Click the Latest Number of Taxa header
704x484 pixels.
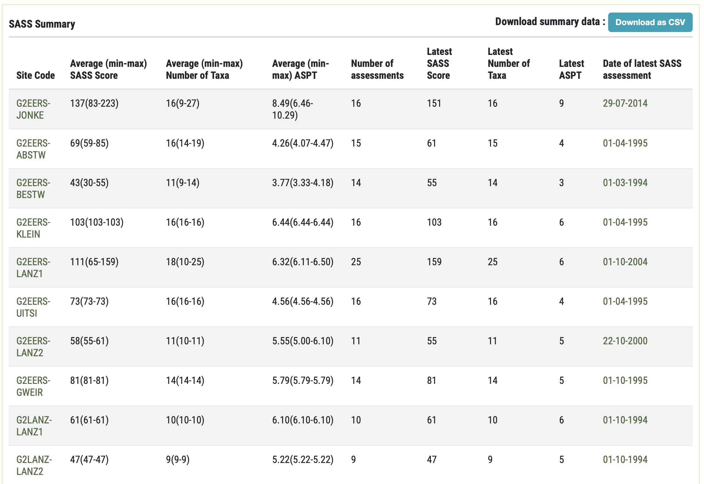click(509, 63)
